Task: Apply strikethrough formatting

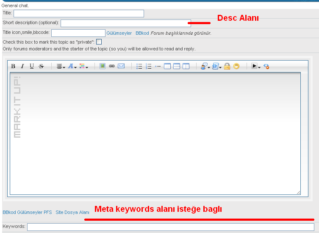Action: pyautogui.click(x=41, y=66)
